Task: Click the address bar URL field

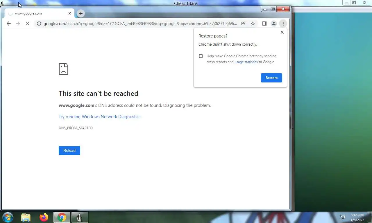Action: (140, 24)
